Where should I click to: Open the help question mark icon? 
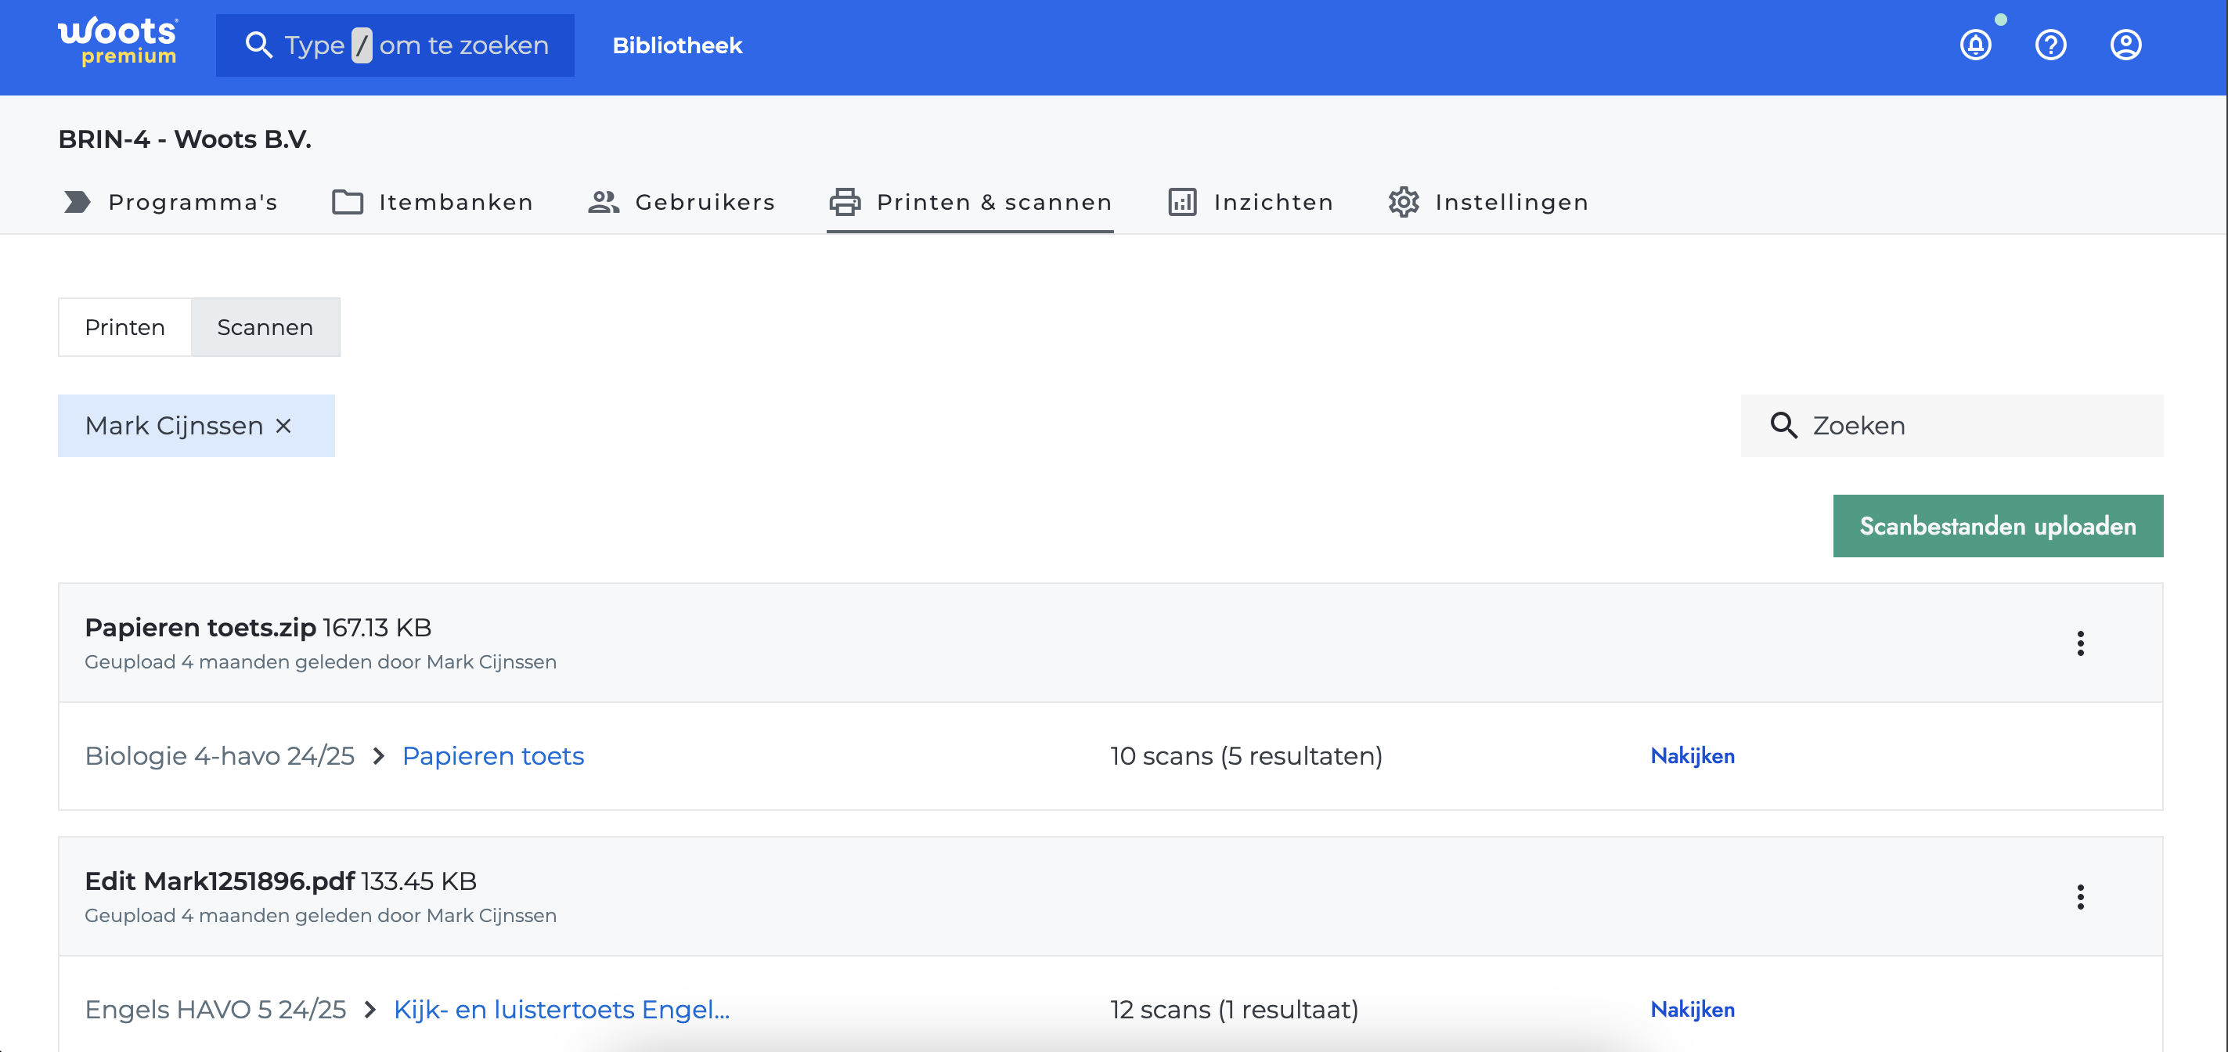[2050, 45]
